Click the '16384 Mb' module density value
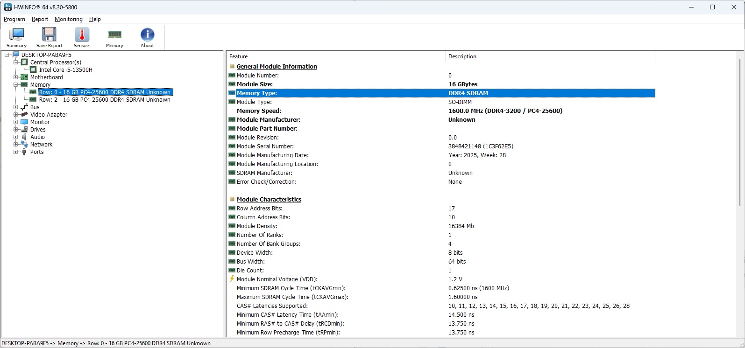The image size is (745, 348). [x=461, y=226]
